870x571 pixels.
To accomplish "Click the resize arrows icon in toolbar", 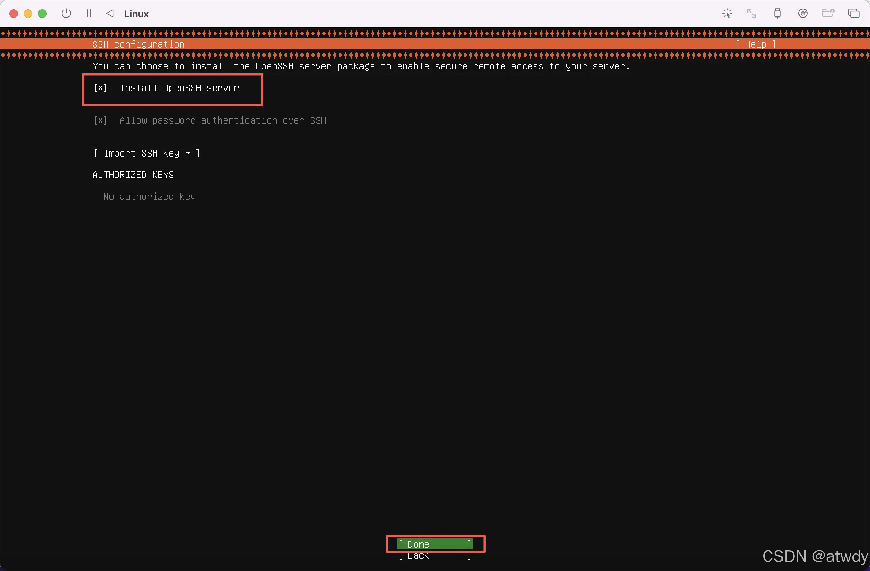I will click(x=751, y=14).
